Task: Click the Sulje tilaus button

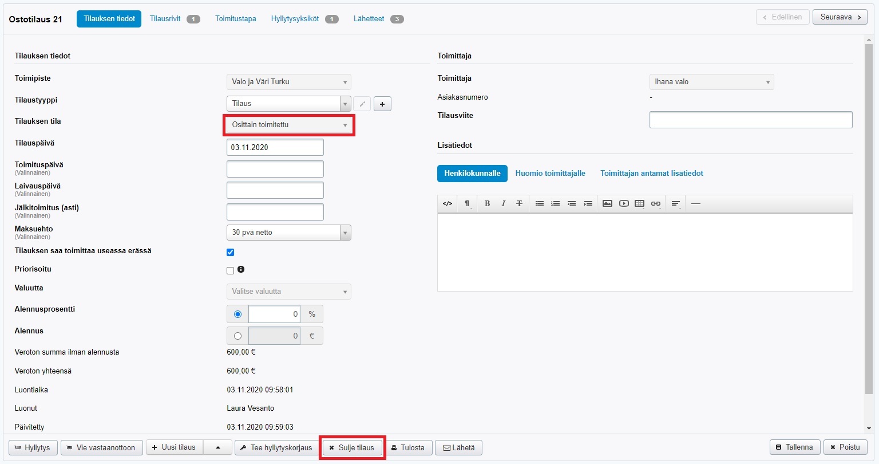Action: (x=352, y=447)
